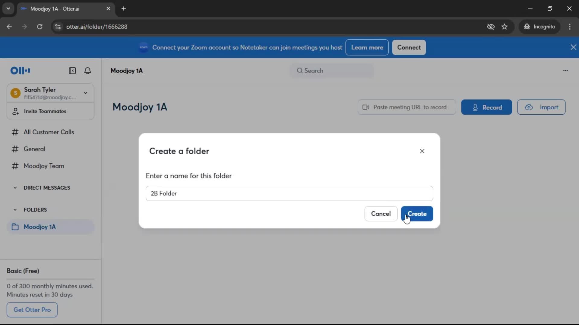Collapse the FOLDERS section
Viewport: 579px width, 325px height.
point(15,210)
